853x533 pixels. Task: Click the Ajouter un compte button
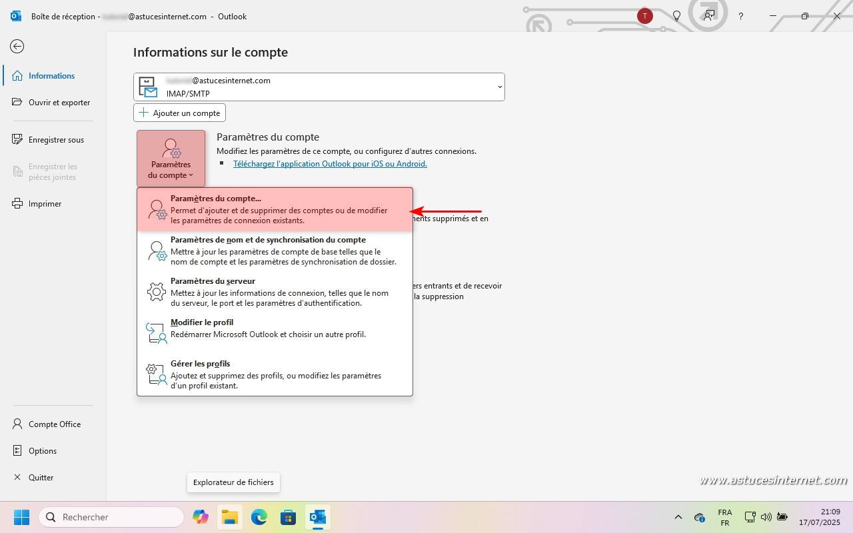(x=179, y=113)
